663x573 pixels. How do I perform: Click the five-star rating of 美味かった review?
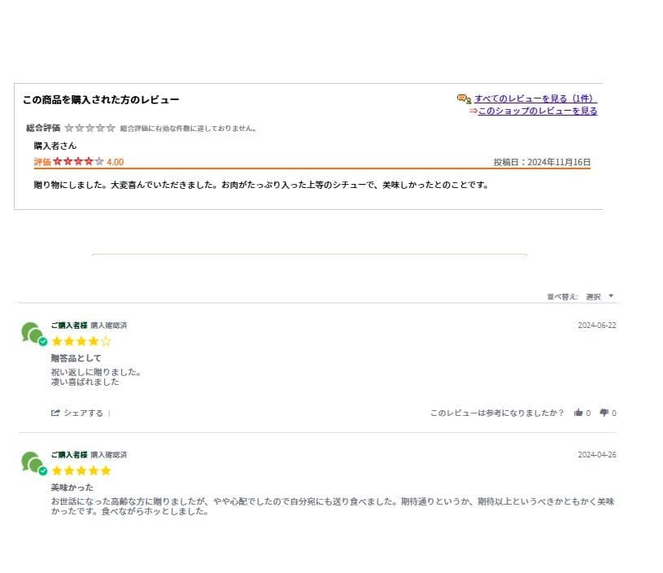[81, 470]
